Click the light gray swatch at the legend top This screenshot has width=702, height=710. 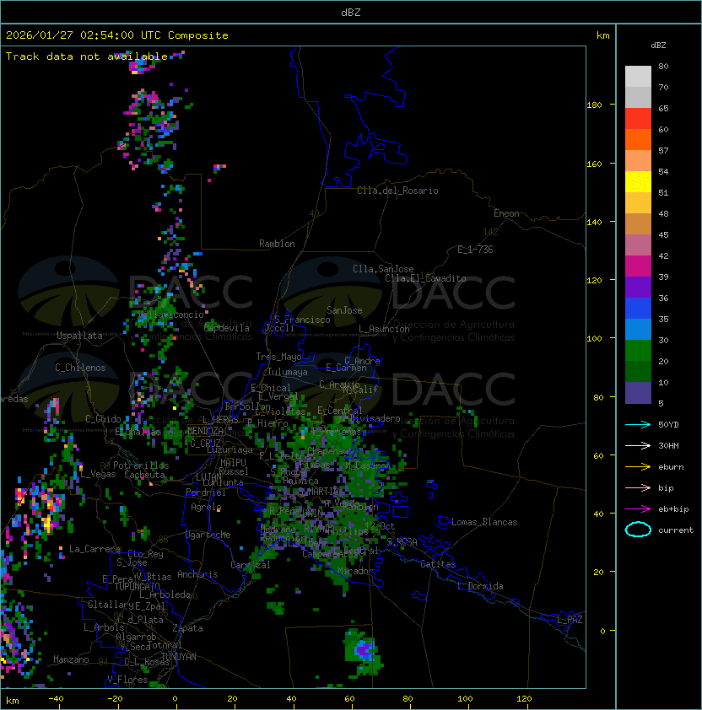pyautogui.click(x=638, y=76)
